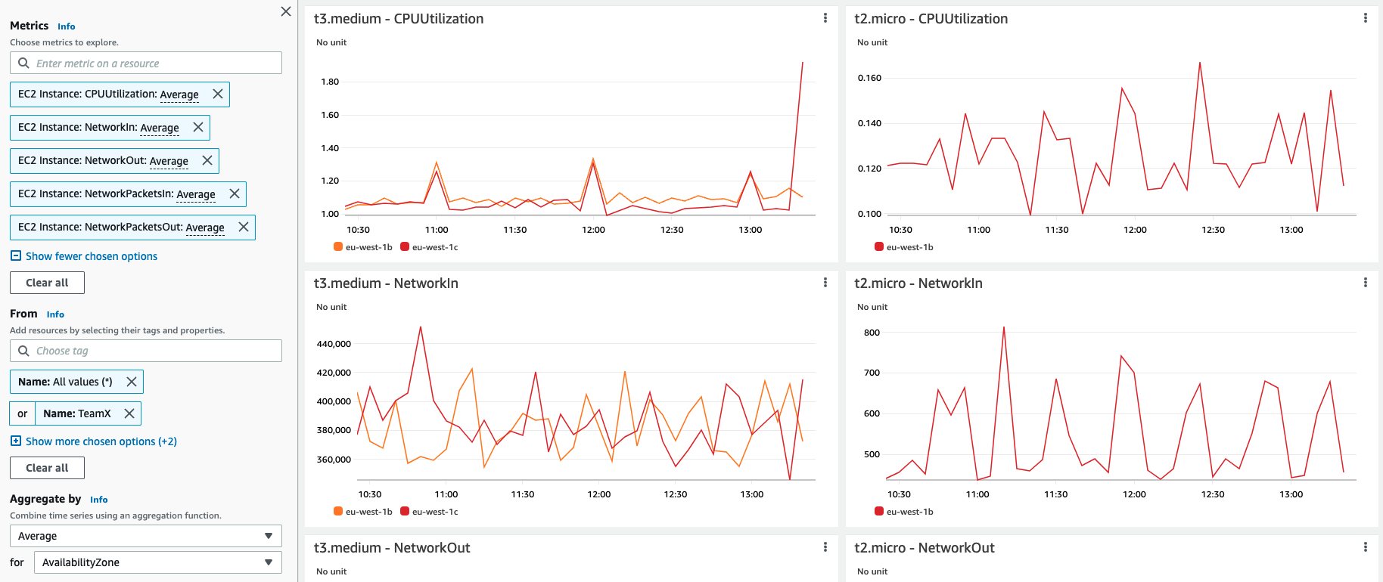Toggle eu-west-1b series in t3.medium NetworkIn
The width and height of the screenshot is (1383, 582).
(363, 512)
